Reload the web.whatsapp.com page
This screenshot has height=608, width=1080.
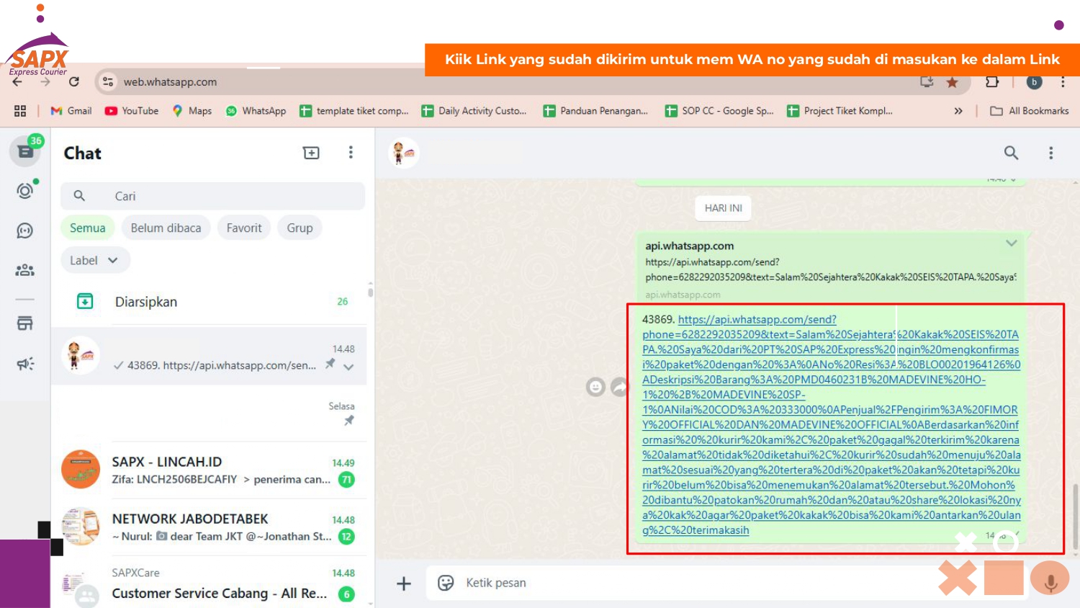point(73,81)
